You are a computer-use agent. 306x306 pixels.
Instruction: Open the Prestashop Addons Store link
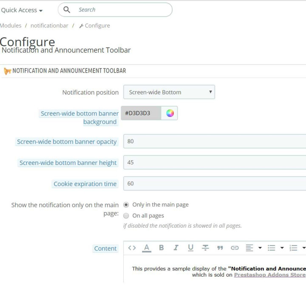270,275
